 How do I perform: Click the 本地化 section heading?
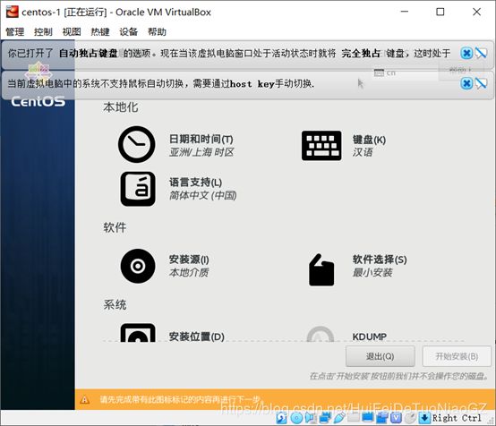click(121, 107)
